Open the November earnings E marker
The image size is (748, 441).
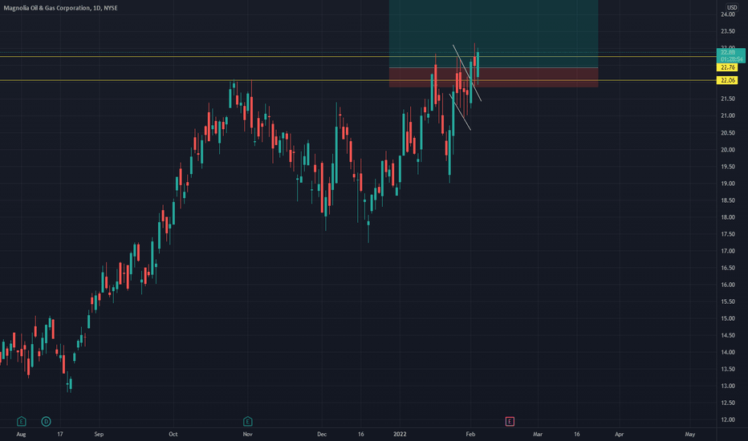click(x=247, y=421)
